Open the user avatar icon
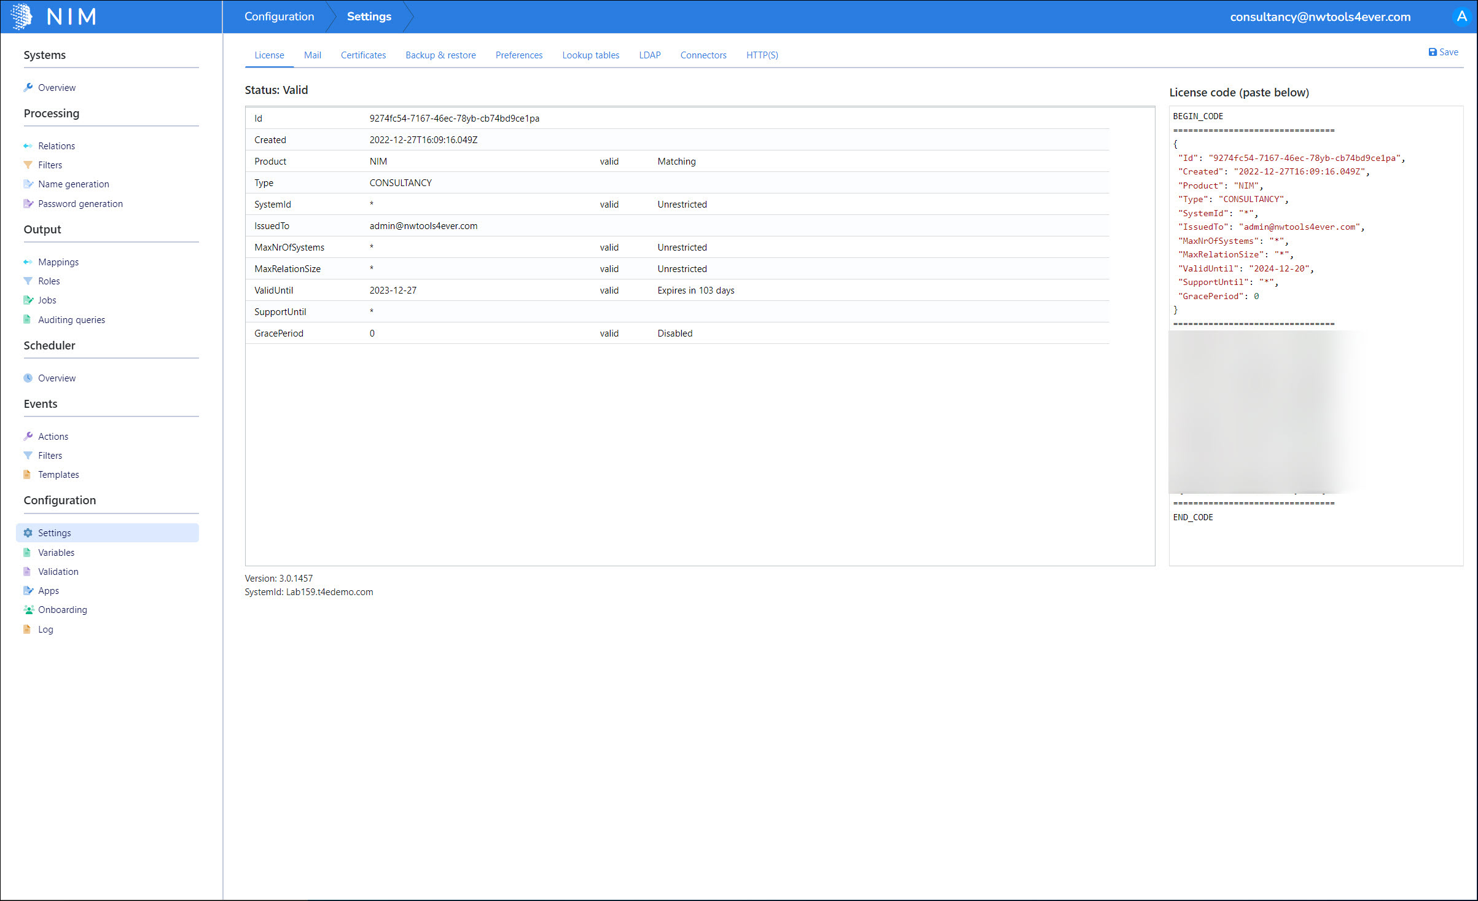The height and width of the screenshot is (901, 1478). pos(1461,17)
